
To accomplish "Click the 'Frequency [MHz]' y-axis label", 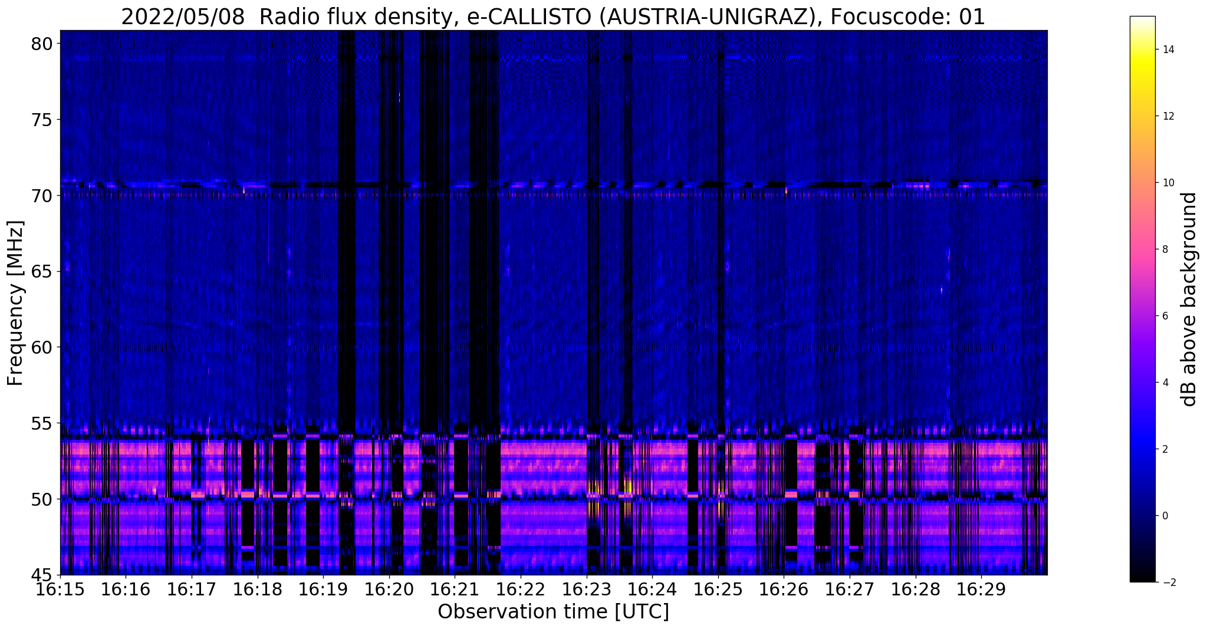I will click(x=15, y=303).
